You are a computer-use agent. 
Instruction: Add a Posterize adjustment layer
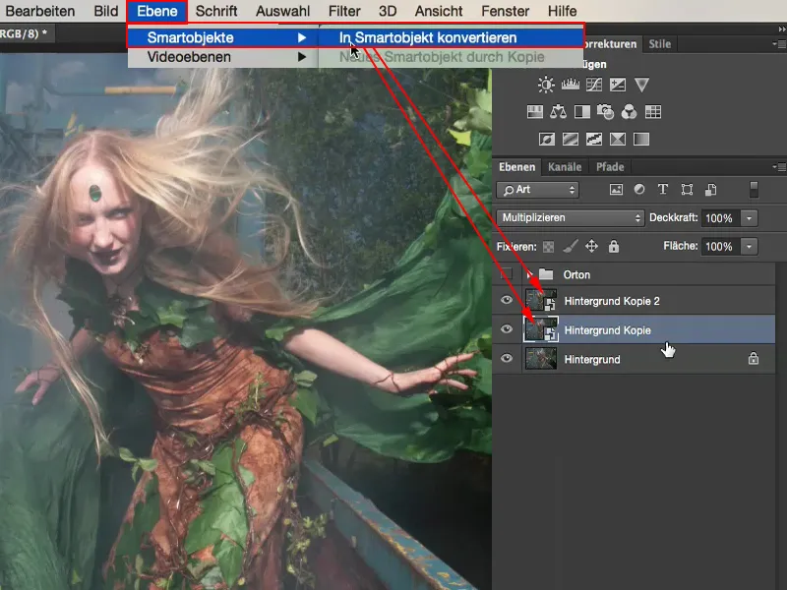coord(571,139)
